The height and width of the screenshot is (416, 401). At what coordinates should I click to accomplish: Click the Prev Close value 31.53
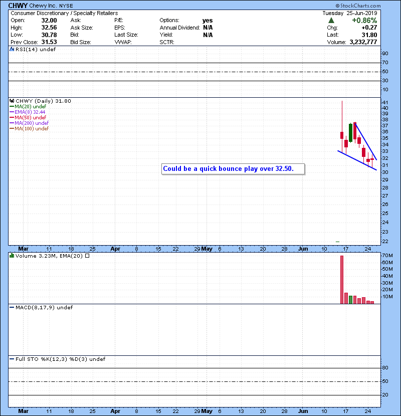tap(49, 42)
